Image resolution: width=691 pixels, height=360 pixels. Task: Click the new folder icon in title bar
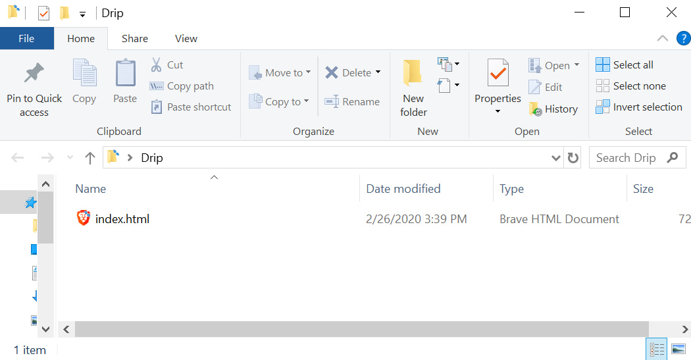(64, 13)
